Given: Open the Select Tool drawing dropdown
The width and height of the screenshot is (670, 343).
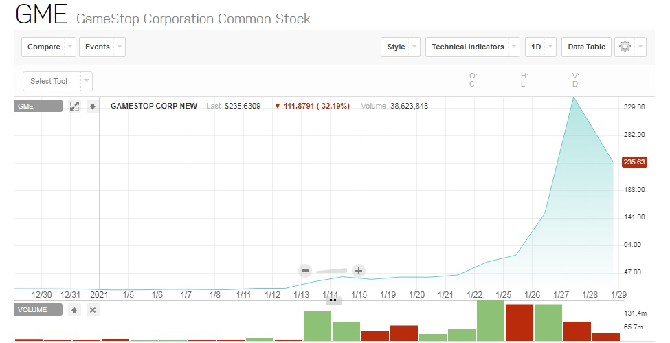Looking at the screenshot, I should 58,81.
